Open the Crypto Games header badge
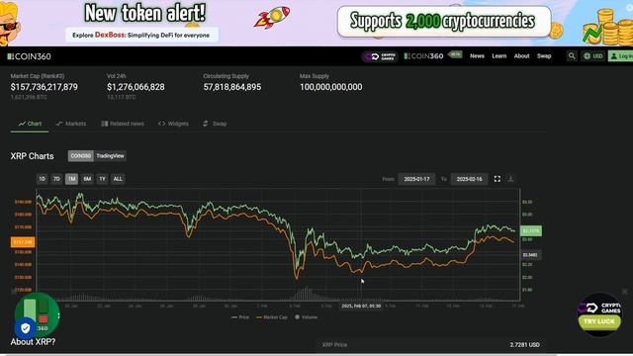The height and width of the screenshot is (356, 633). (x=380, y=56)
